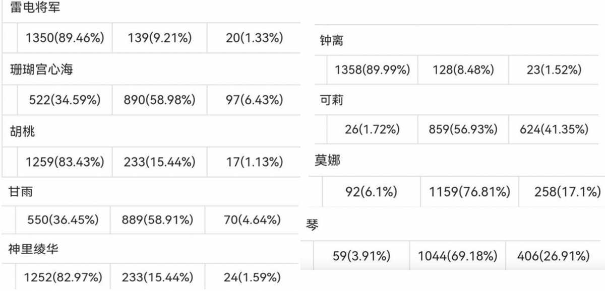Click the 琴 row heading
The image size is (605, 291).
(312, 225)
